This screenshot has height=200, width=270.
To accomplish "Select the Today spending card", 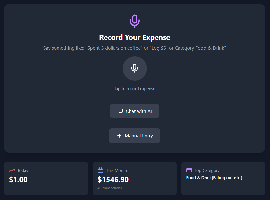I will click(x=46, y=179).
